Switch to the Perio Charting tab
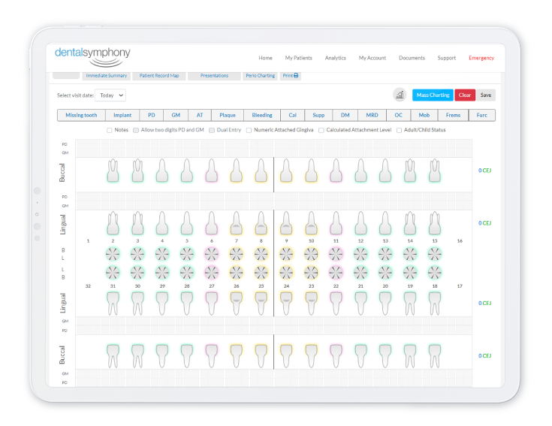The width and height of the screenshot is (552, 426). (x=261, y=76)
